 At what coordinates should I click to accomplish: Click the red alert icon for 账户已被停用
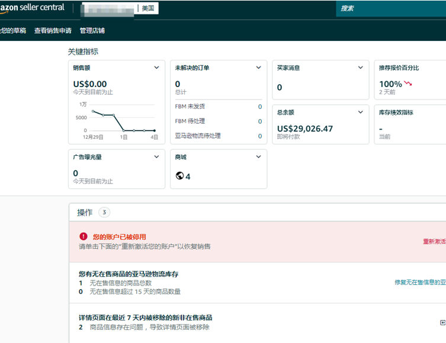(84, 236)
